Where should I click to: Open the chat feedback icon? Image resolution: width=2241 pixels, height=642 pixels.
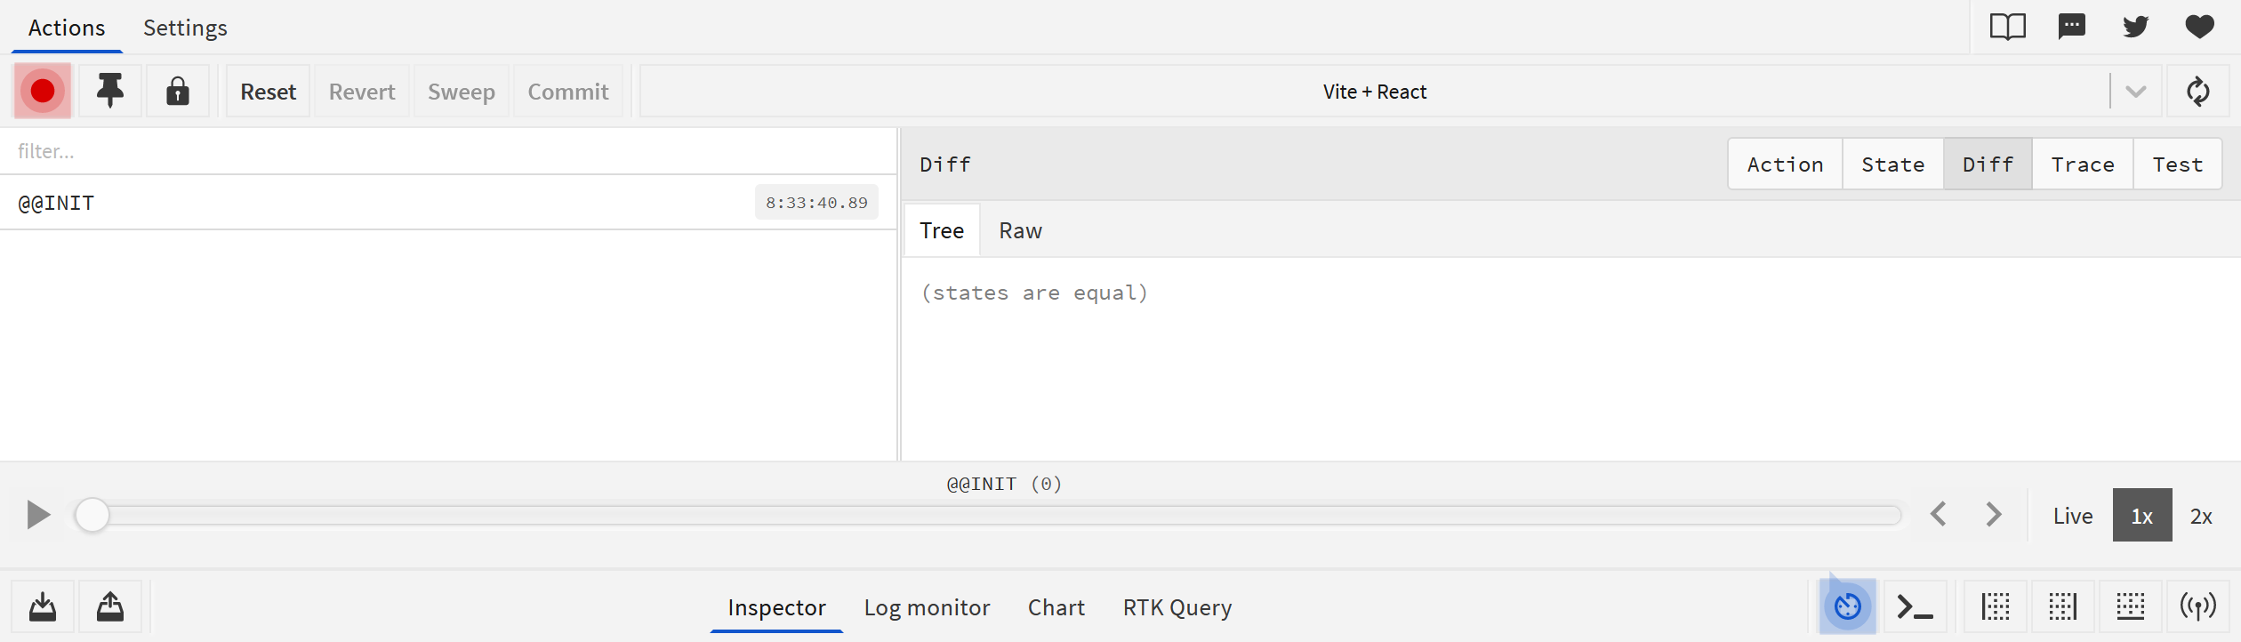point(2071,27)
